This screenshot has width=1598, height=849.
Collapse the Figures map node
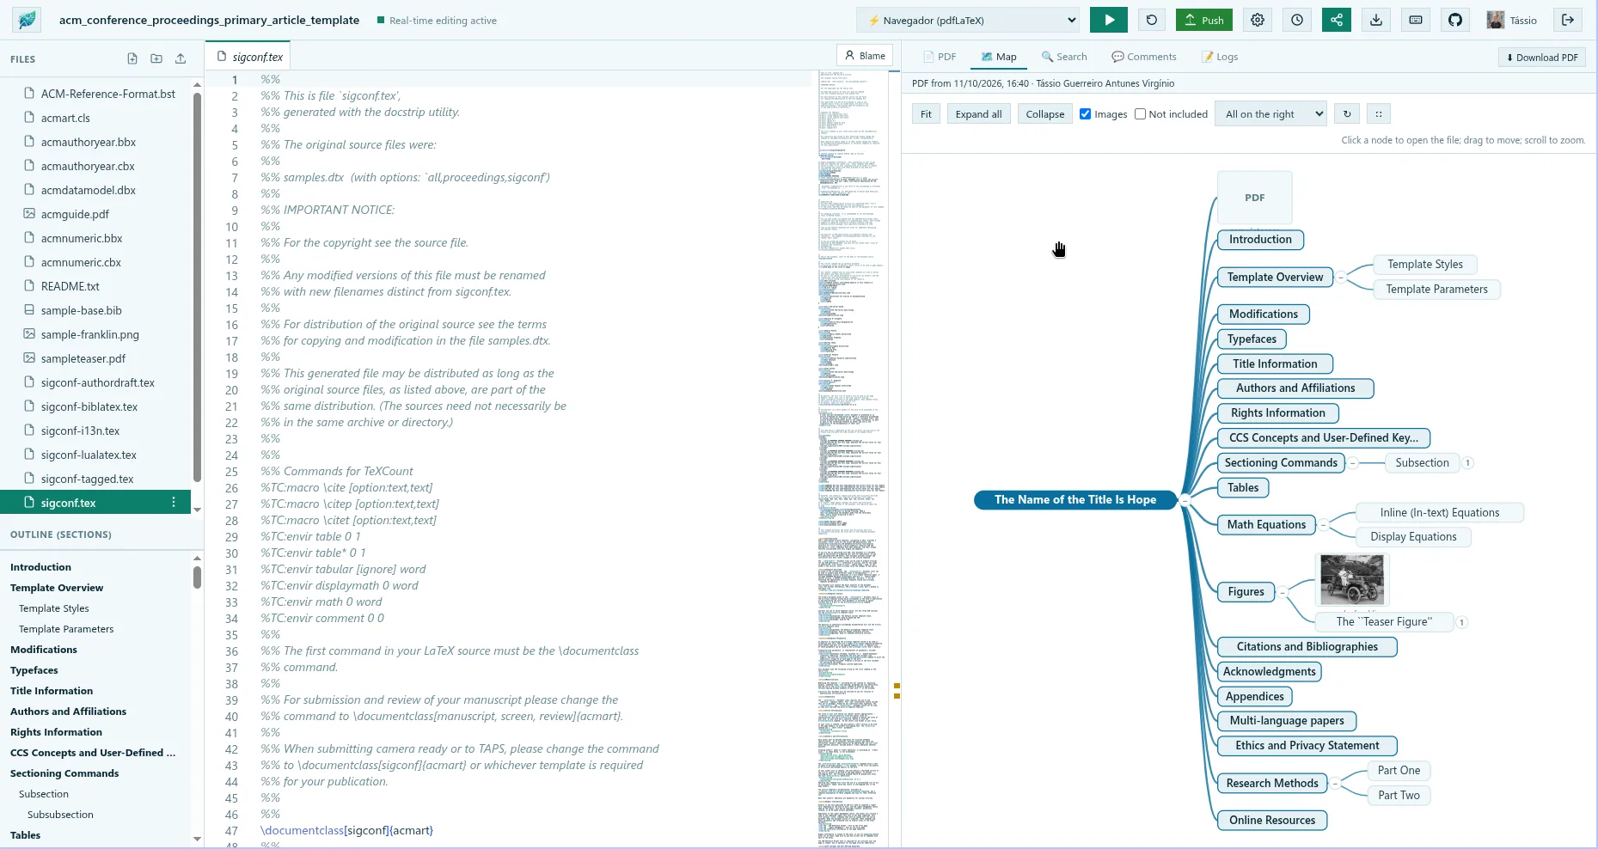[x=1282, y=591]
